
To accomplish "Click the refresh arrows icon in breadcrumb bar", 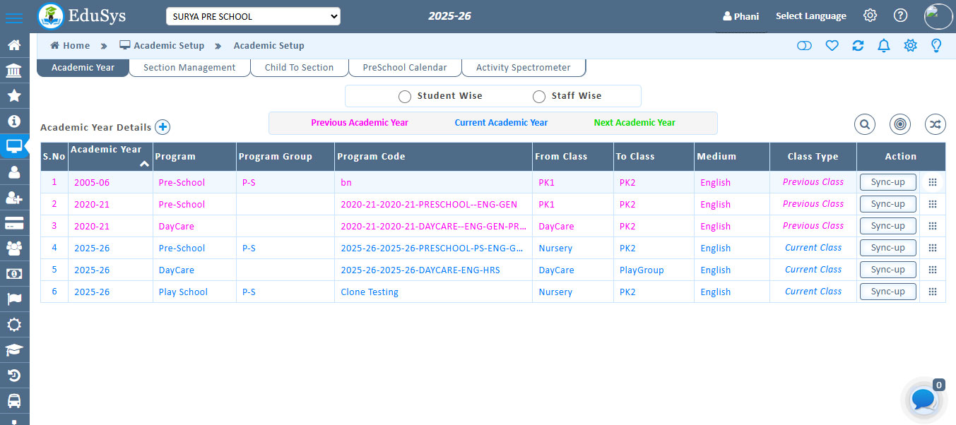I will pyautogui.click(x=858, y=46).
